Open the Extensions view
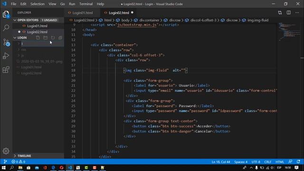The height and width of the screenshot is (171, 304). (x=6, y=70)
